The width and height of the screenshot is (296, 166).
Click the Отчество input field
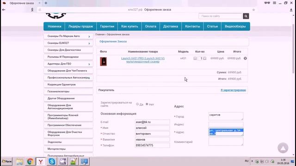(152, 134)
